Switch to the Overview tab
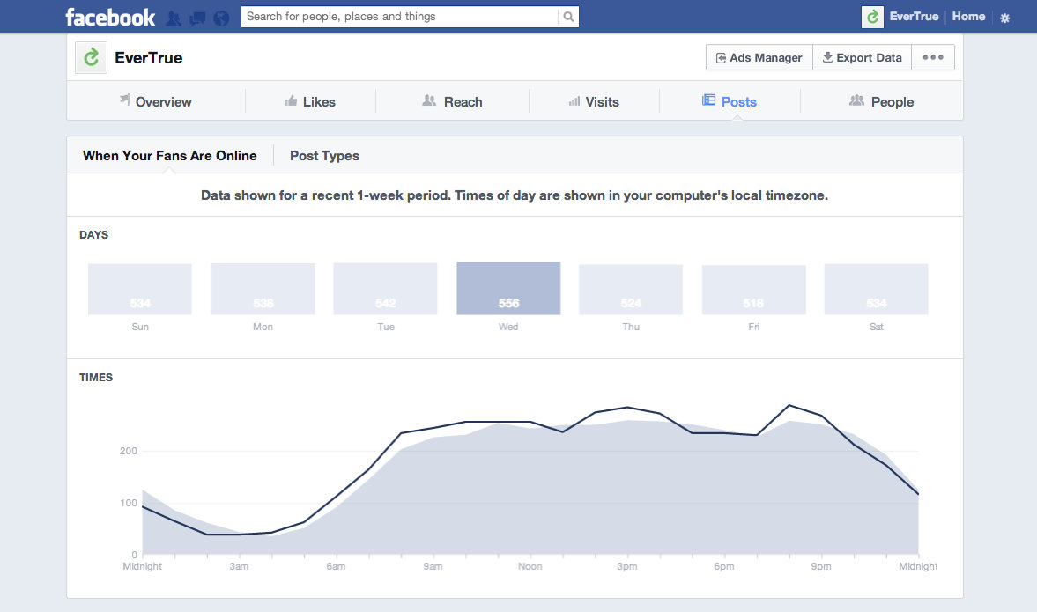 click(x=155, y=102)
